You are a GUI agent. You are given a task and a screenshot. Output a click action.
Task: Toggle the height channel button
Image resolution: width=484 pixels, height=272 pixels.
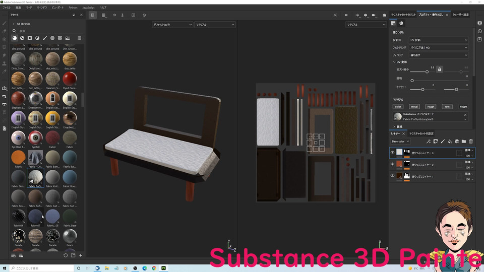pos(463,106)
